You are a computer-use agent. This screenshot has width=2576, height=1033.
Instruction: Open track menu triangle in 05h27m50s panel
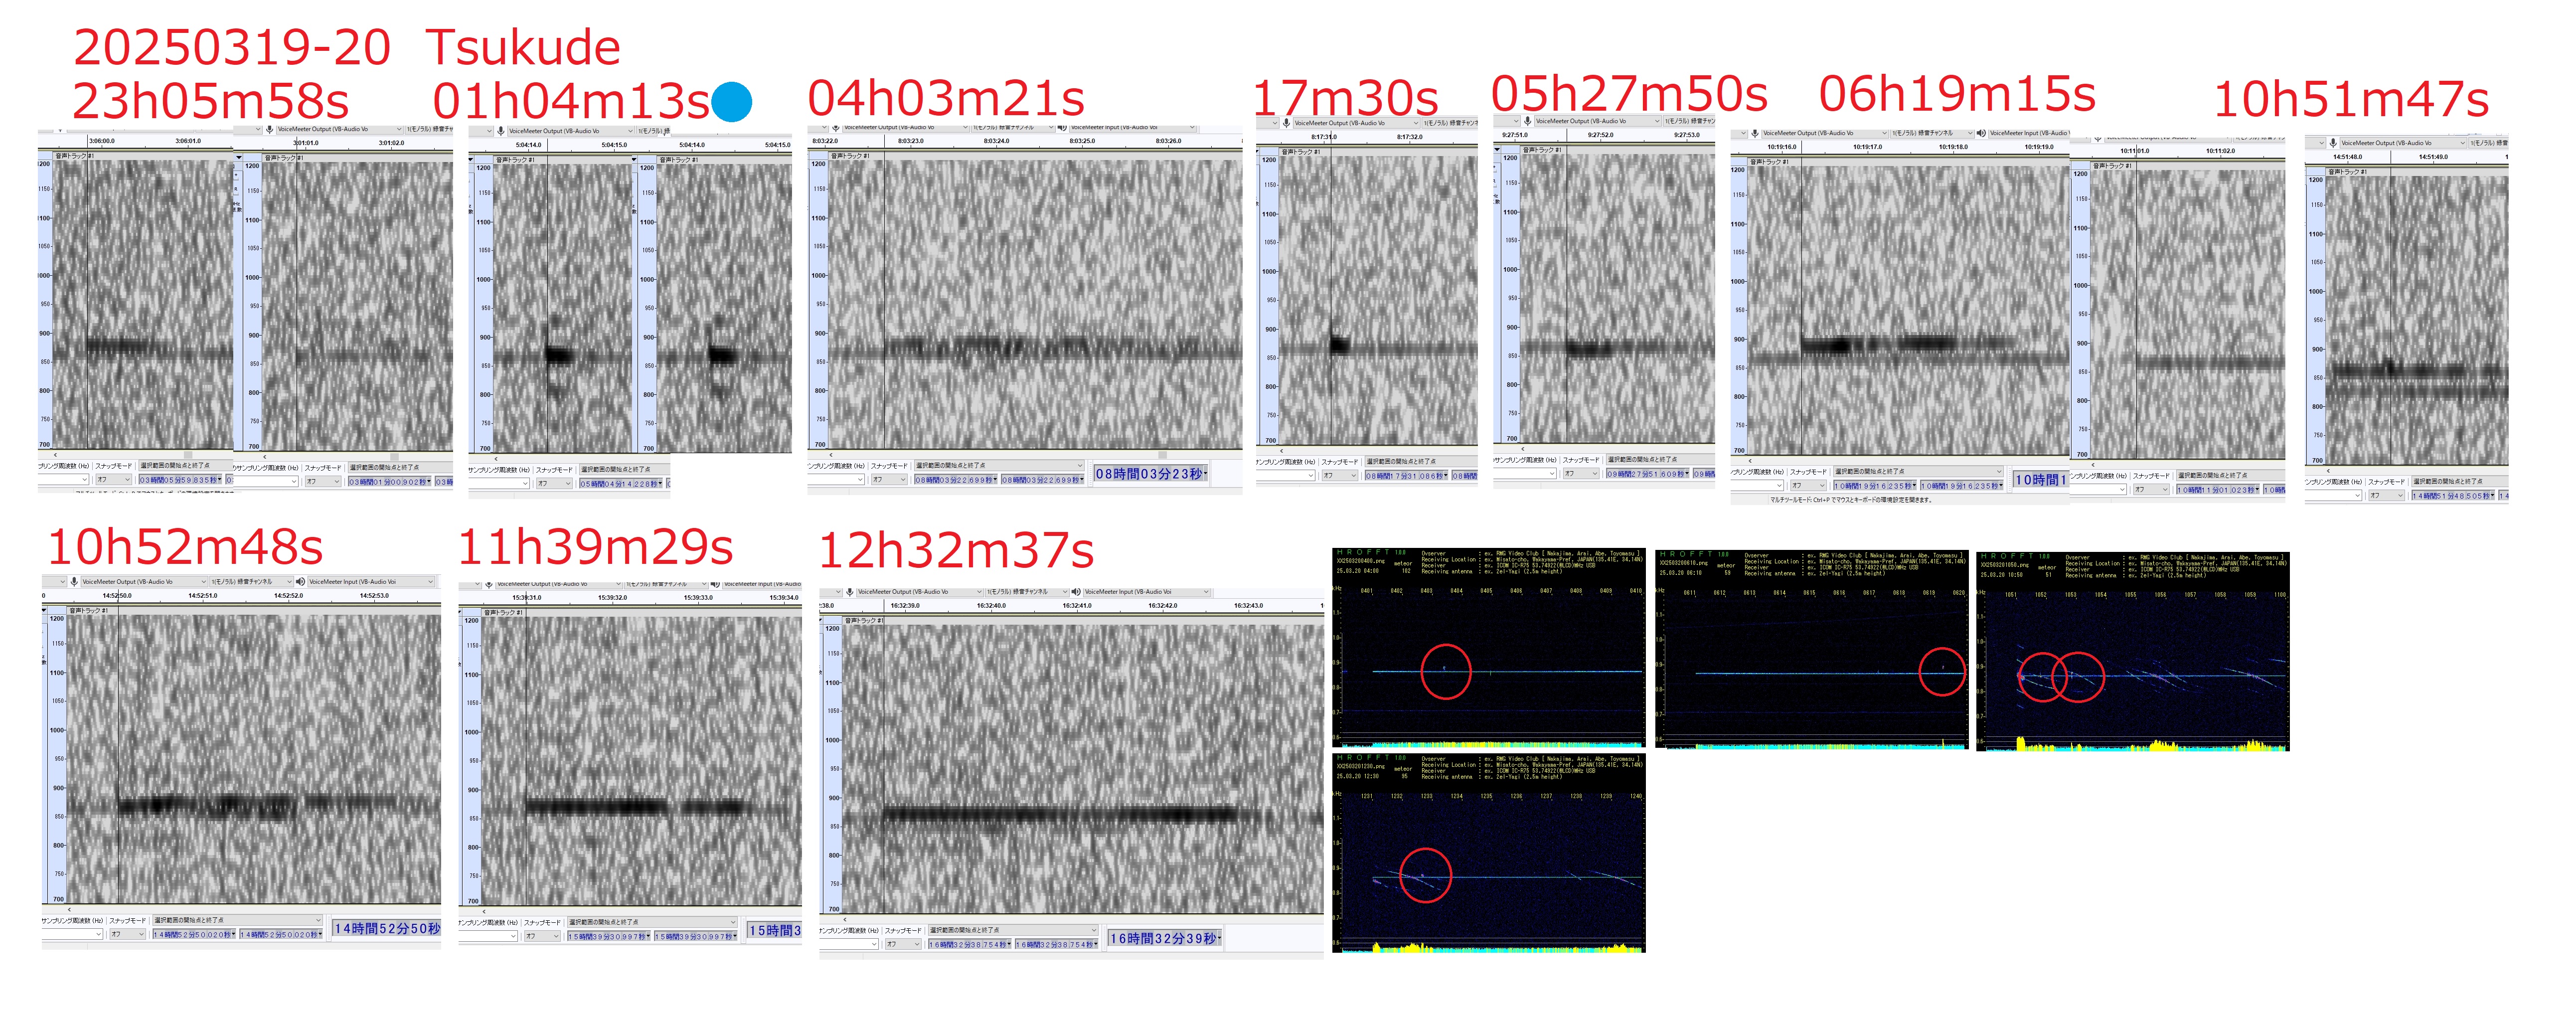point(1497,150)
